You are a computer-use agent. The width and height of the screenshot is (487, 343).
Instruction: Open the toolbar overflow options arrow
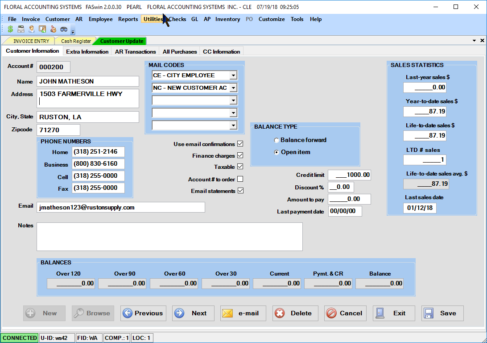click(x=73, y=31)
